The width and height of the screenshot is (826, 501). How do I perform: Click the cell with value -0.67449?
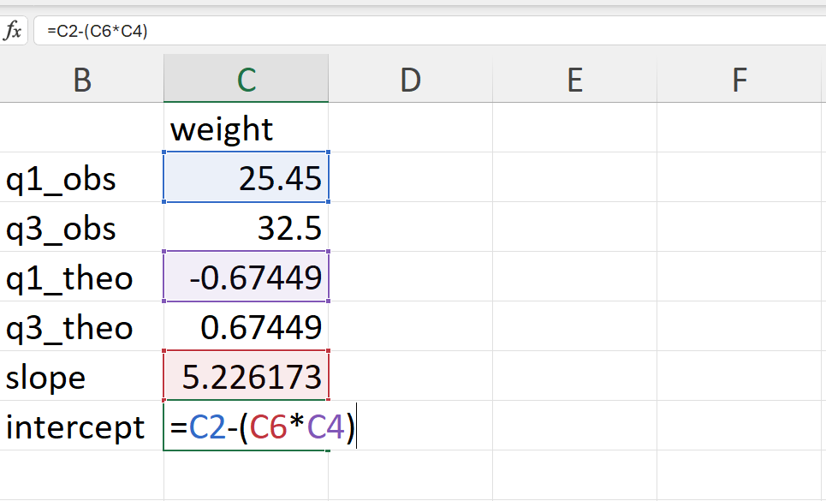pos(246,277)
